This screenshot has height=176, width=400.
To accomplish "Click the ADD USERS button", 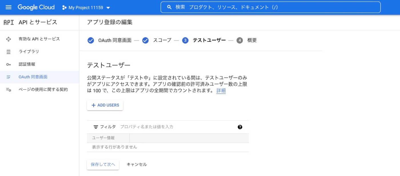I will tap(105, 105).
